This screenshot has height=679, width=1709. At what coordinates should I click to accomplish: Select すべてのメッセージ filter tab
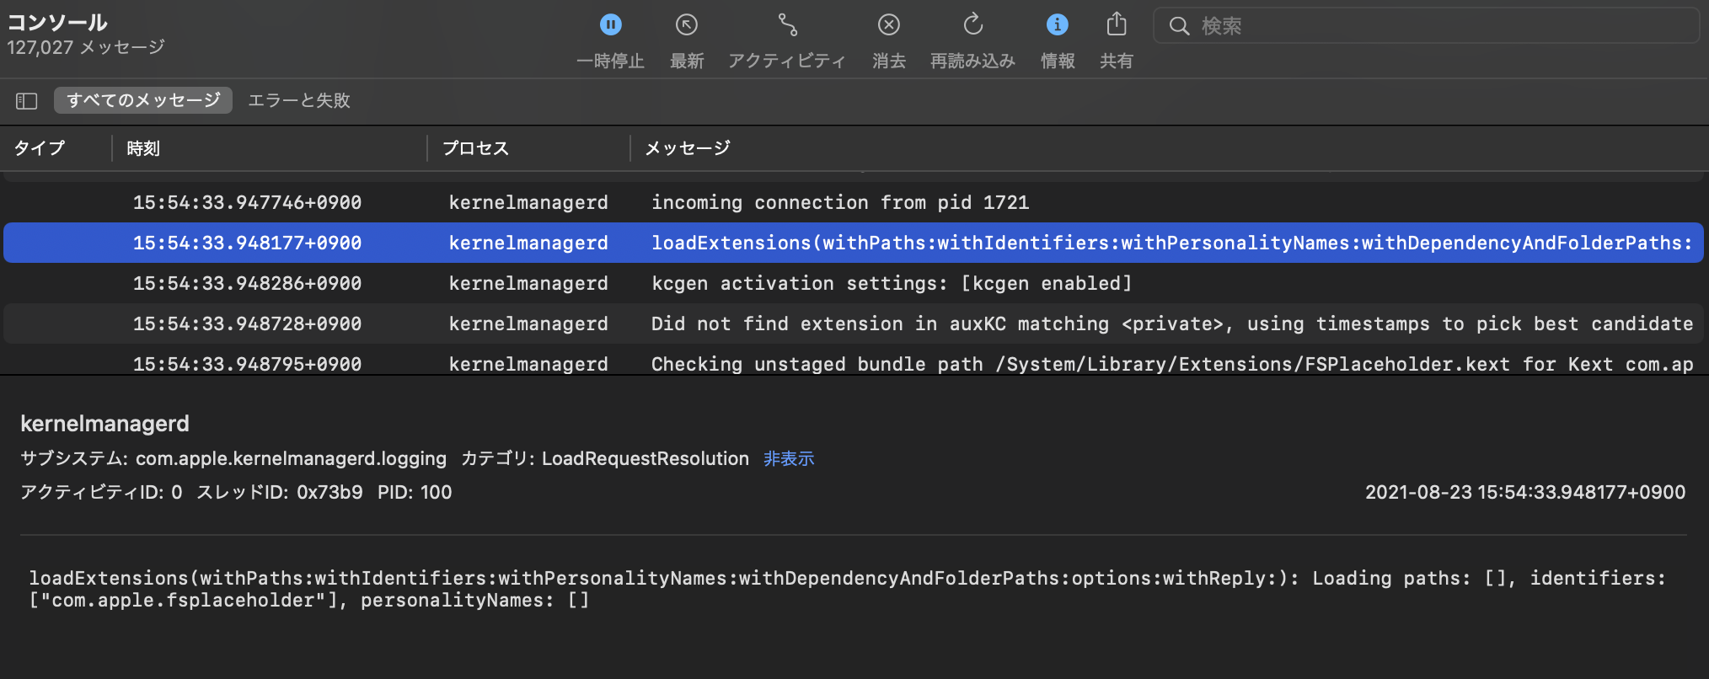(143, 100)
